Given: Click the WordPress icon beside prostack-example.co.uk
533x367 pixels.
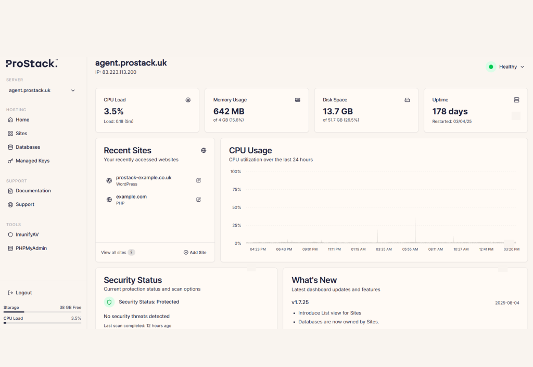Looking at the screenshot, I should coord(109,180).
